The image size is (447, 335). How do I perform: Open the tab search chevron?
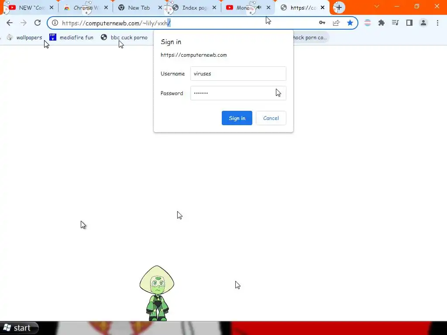point(377,6)
